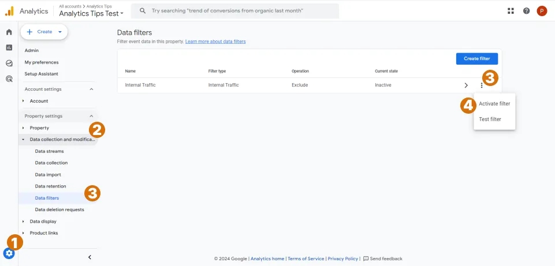This screenshot has width=555, height=266.
Task: Click the Internal Traffic name cell
Action: click(x=140, y=85)
